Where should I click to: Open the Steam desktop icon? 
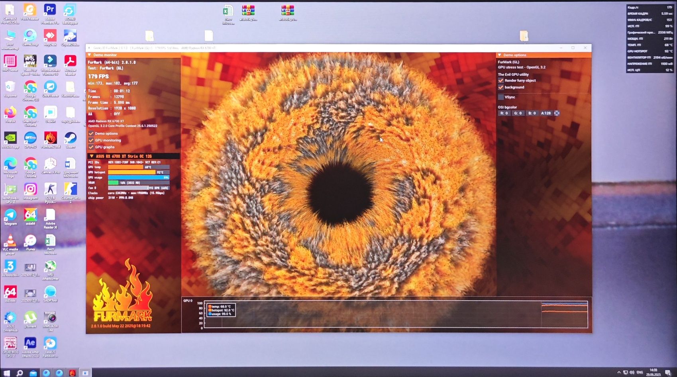(70, 140)
